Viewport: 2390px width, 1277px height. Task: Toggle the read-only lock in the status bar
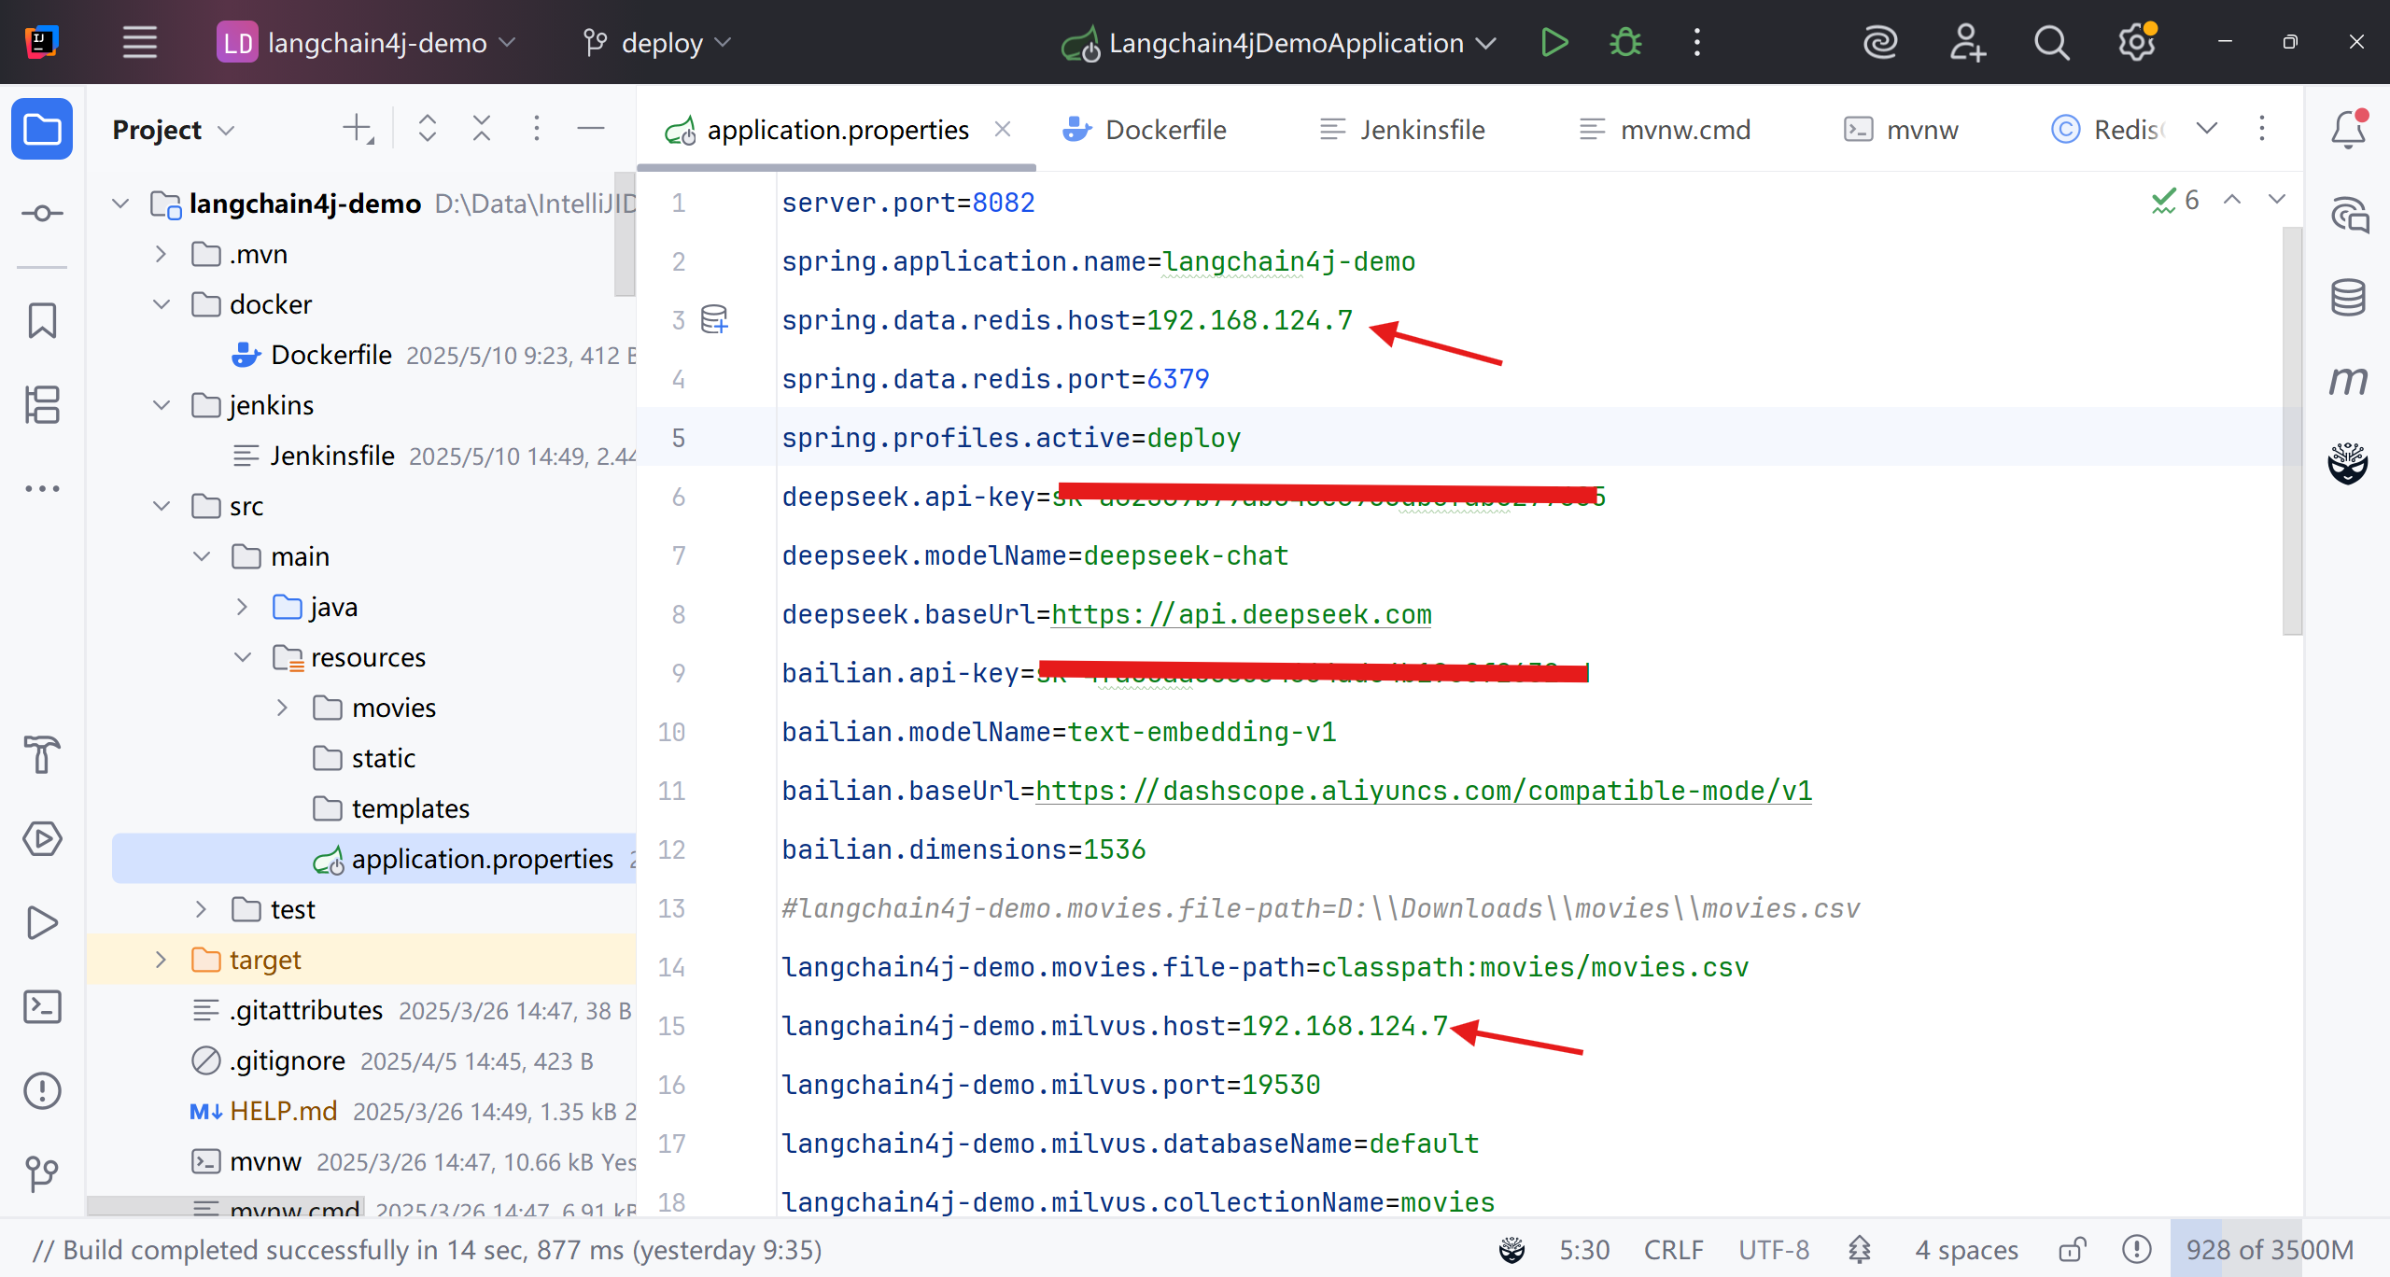pos(2073,1249)
